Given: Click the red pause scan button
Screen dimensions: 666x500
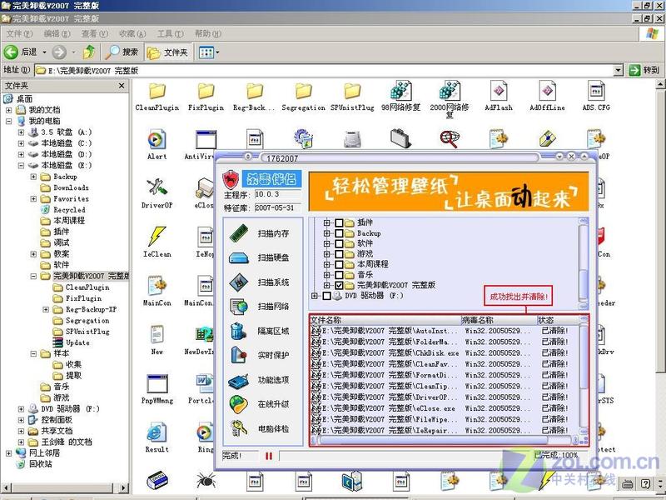Looking at the screenshot, I should pos(268,456).
